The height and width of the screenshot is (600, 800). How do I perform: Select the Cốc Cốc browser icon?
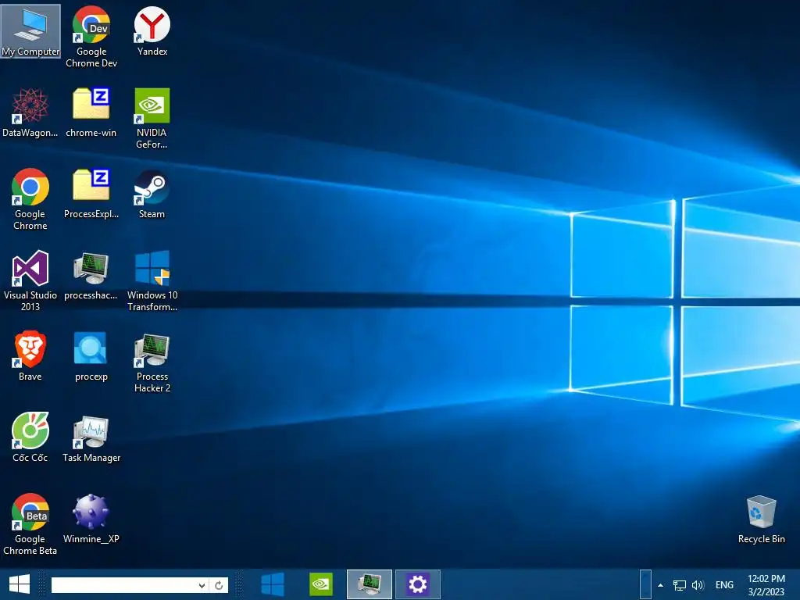coord(30,437)
